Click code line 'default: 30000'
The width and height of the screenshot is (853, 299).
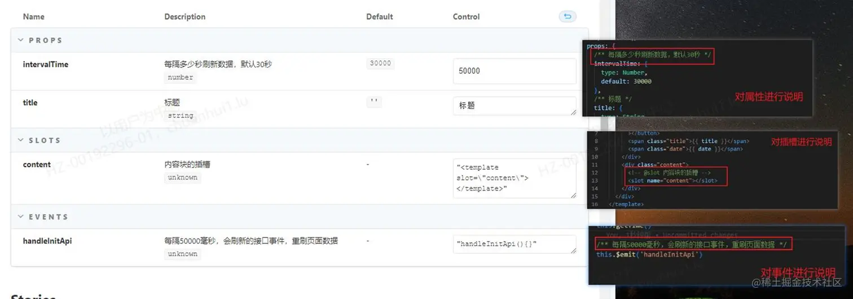pos(626,81)
